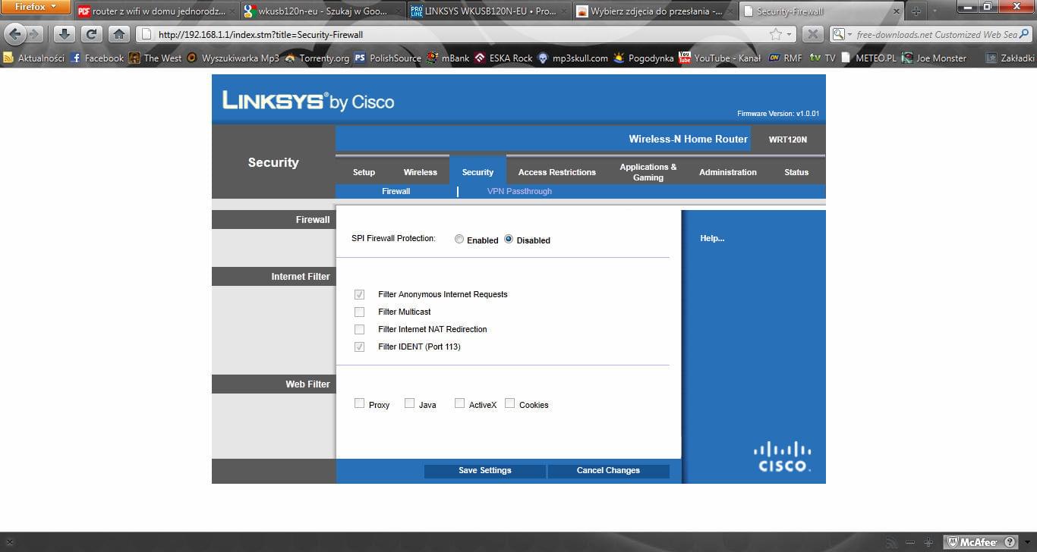
Task: Select Enabled for SPI Firewall Protection
Action: coord(459,240)
